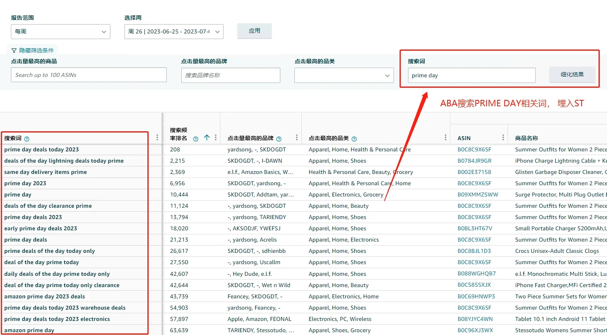Select 'deals of the day lightning deals today prime'
The image size is (607, 335).
coord(64,161)
